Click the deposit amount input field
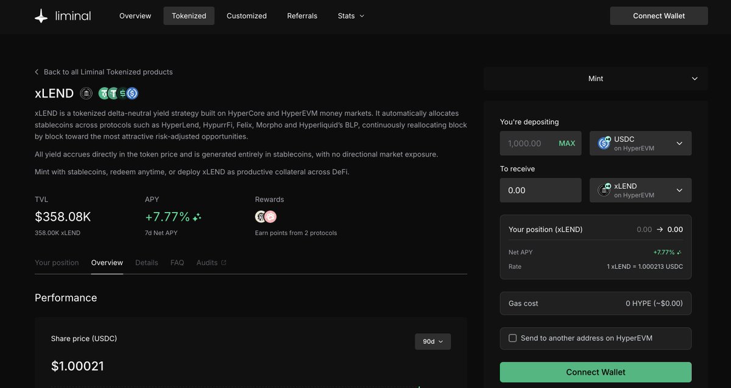 pos(540,143)
